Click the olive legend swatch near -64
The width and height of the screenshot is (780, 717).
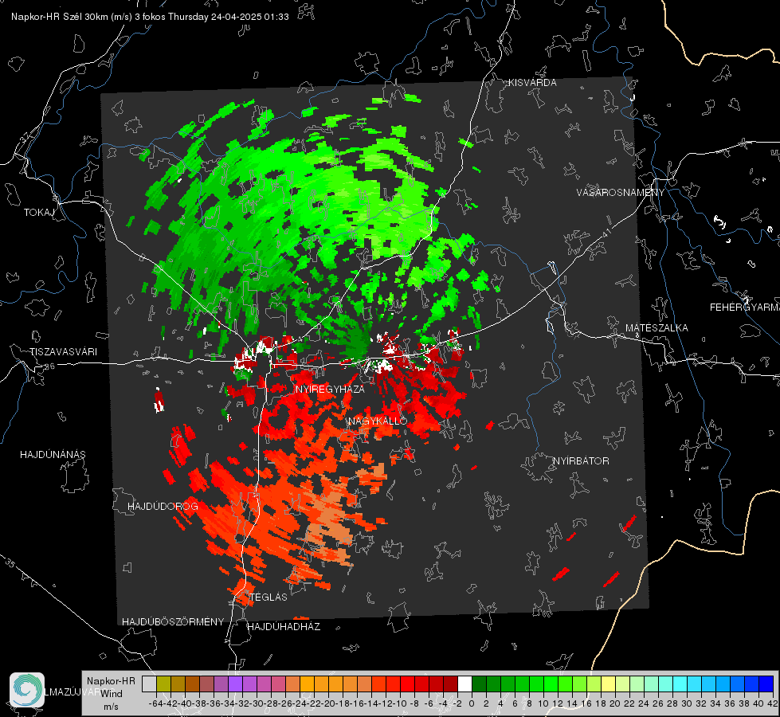pyautogui.click(x=163, y=684)
